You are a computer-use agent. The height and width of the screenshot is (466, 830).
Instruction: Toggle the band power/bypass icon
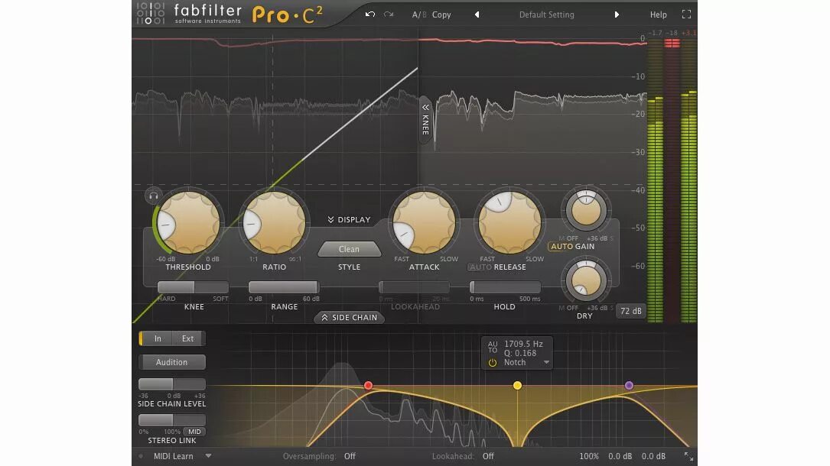point(493,363)
